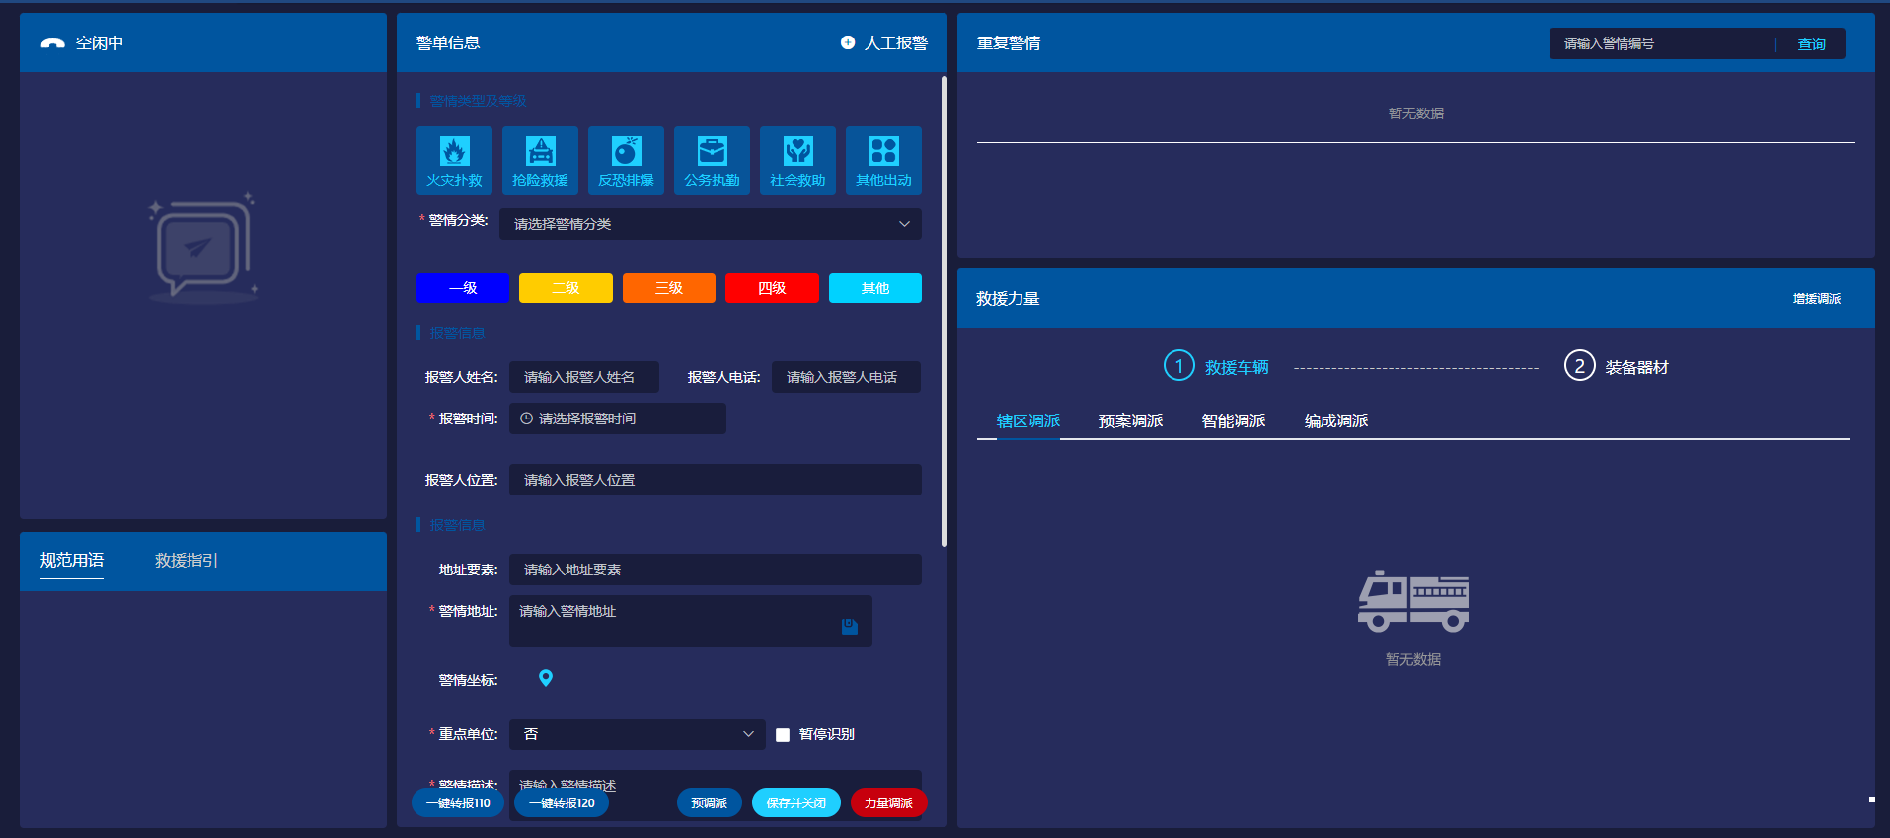Go to step 2 装备器材
1890x838 pixels.
(1616, 367)
